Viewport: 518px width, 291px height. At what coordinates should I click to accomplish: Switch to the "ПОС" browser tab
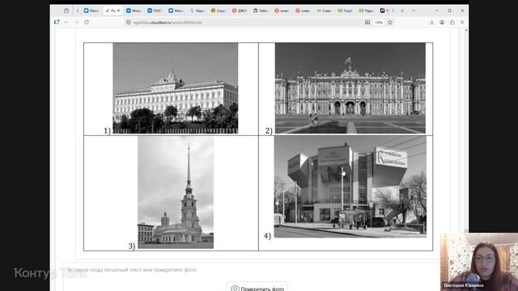pos(155,11)
